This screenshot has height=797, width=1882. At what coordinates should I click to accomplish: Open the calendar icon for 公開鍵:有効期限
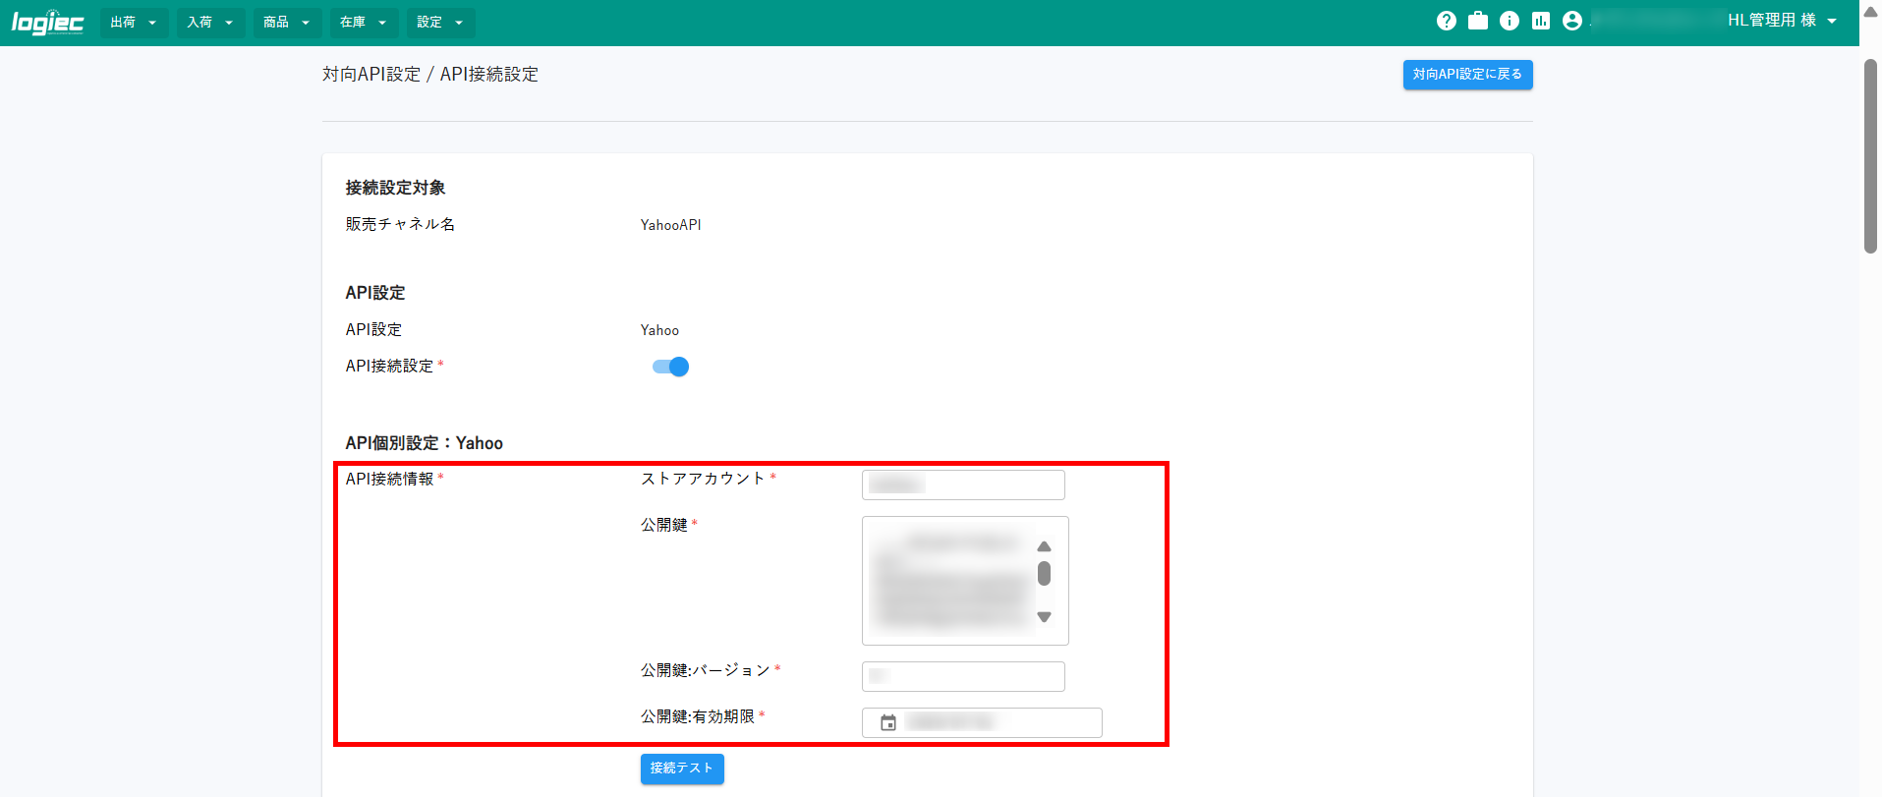pos(887,722)
